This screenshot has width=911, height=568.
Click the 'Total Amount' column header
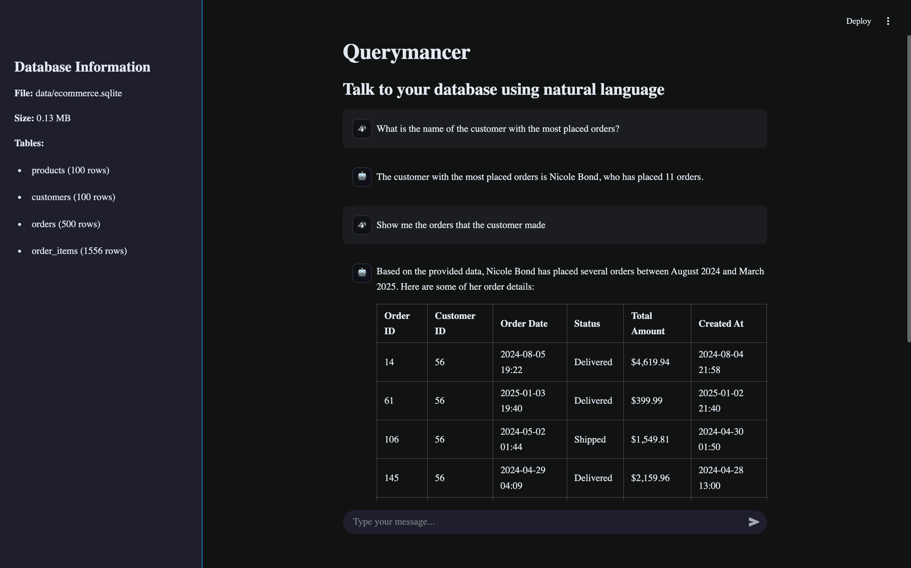(648, 323)
